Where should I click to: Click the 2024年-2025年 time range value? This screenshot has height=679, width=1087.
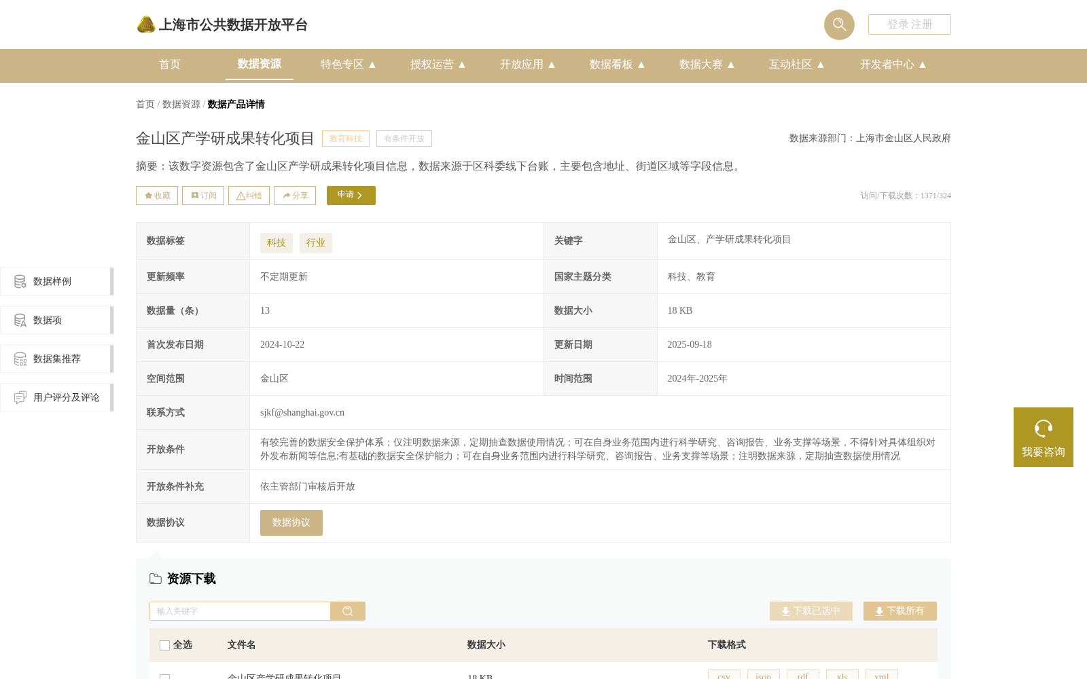click(x=697, y=379)
